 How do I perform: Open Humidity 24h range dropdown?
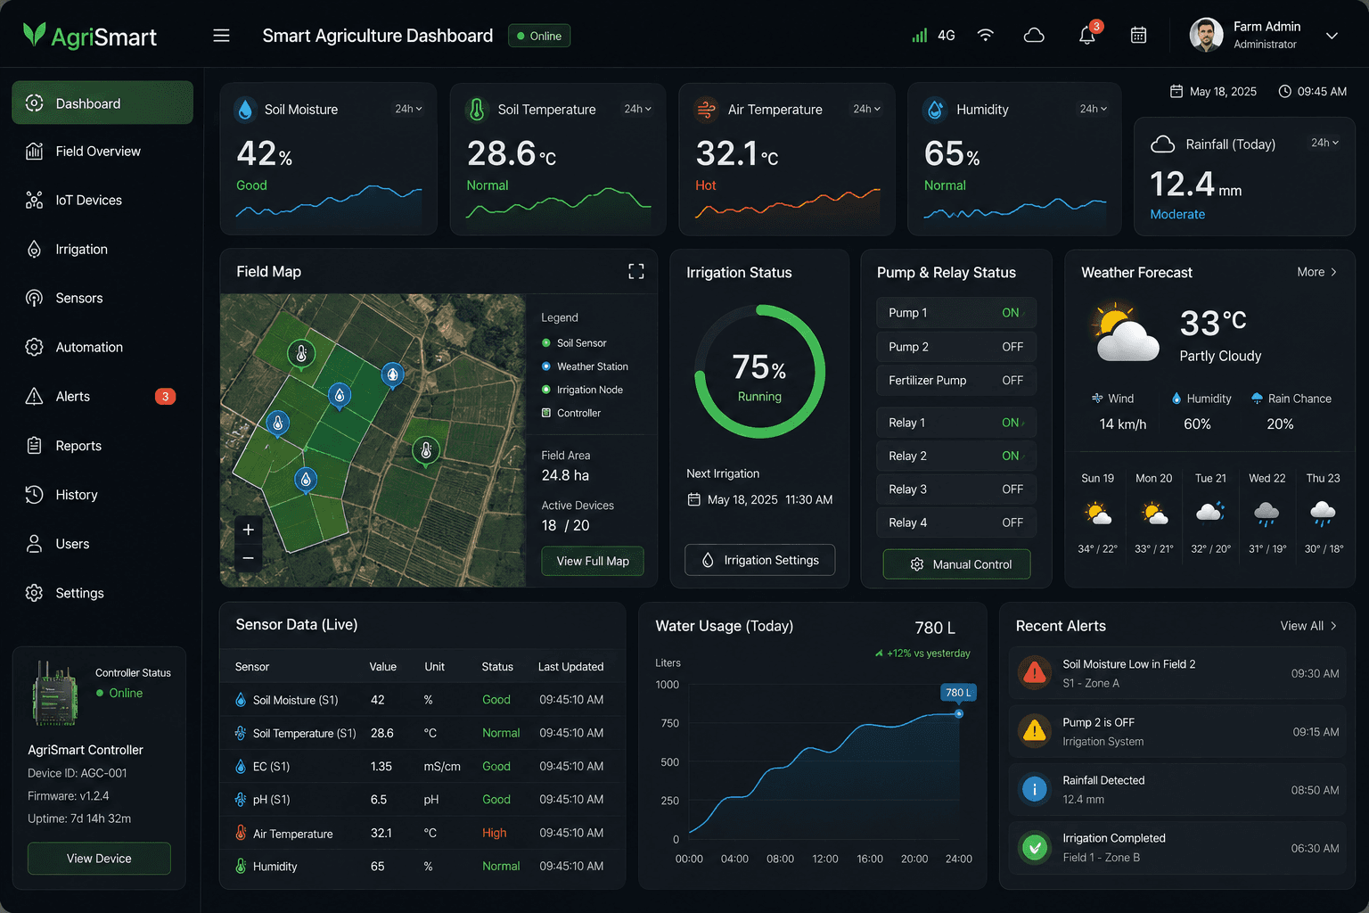1094,109
